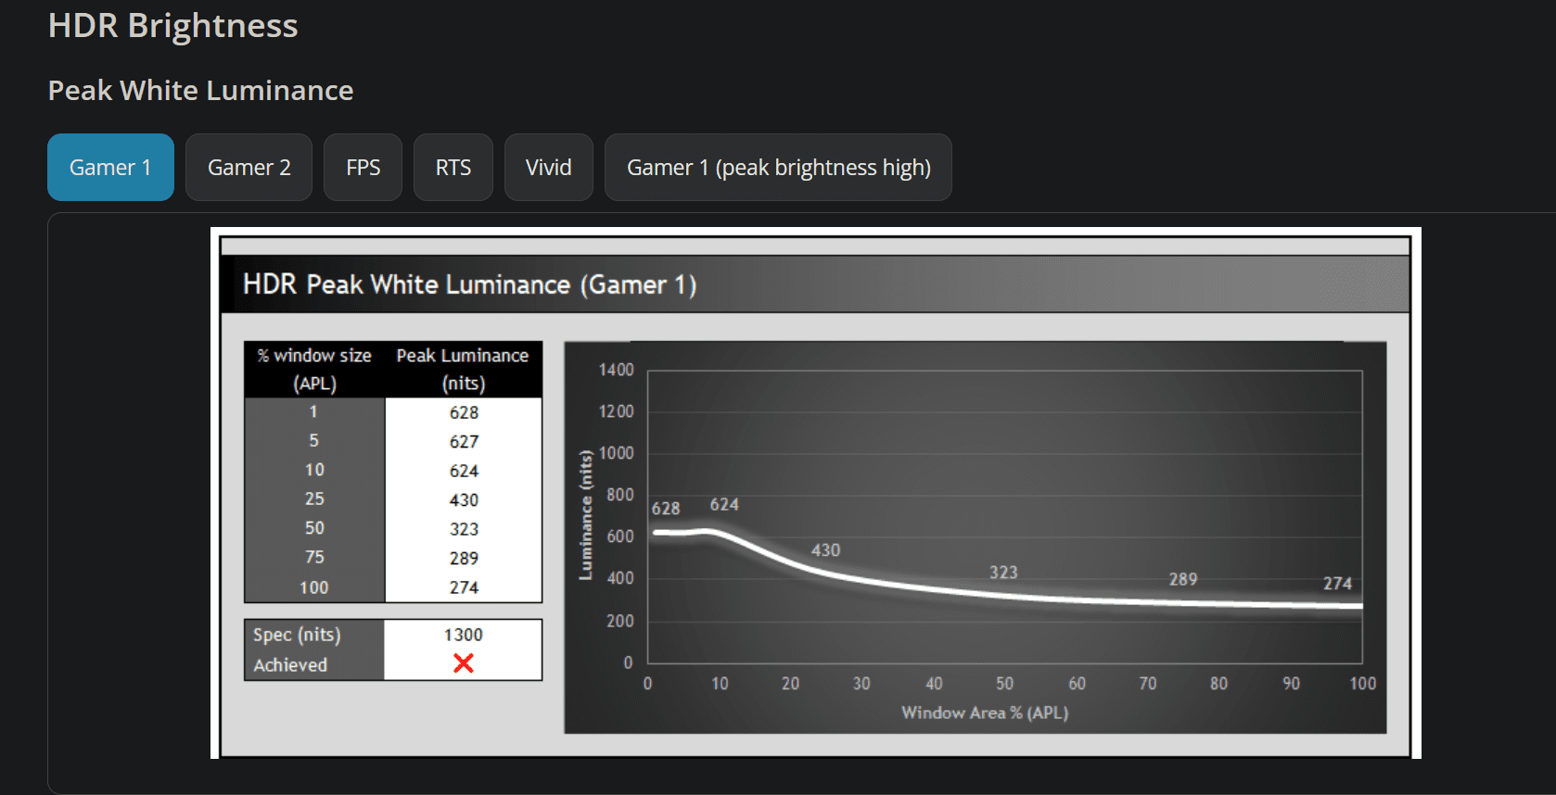
Task: Click the 'Peak Luminance (nits)' column header
Action: 463,370
